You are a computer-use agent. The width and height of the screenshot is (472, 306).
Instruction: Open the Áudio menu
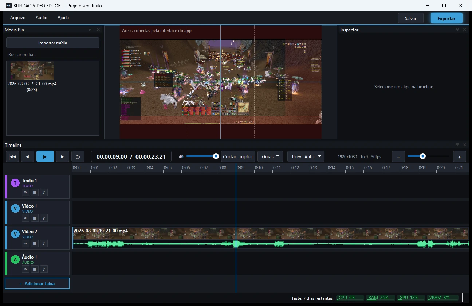(42, 18)
